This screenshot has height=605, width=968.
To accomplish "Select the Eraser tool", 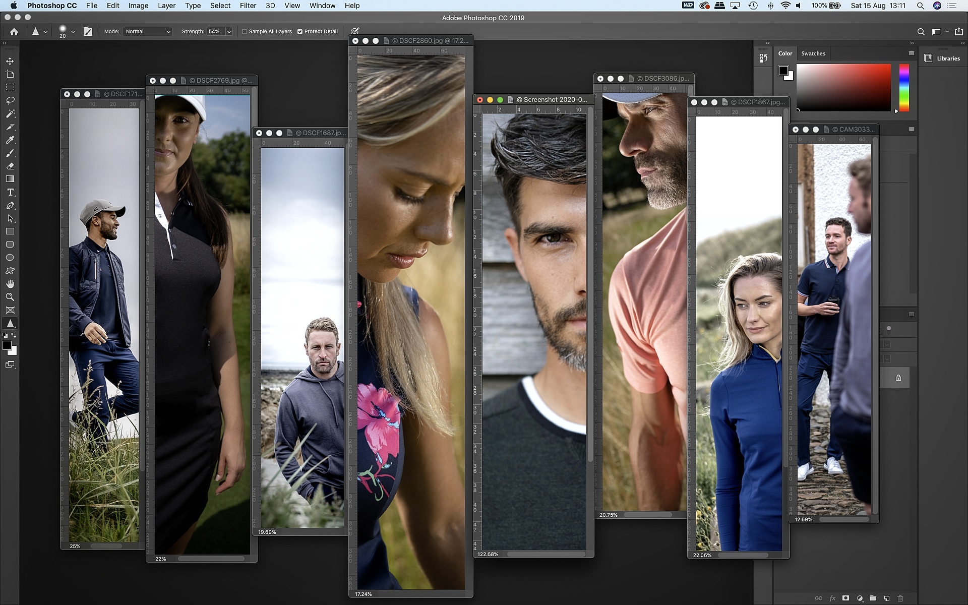I will point(10,166).
